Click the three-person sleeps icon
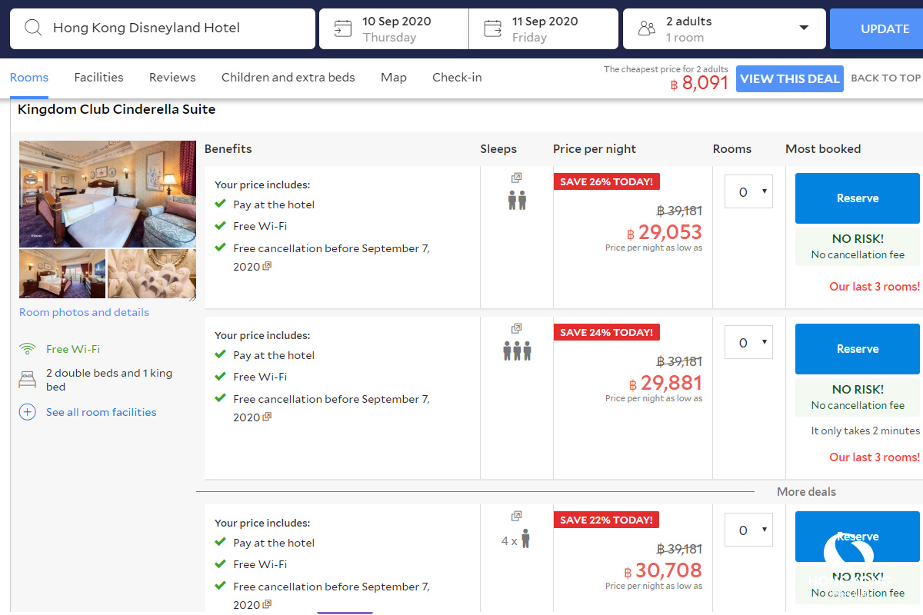 (x=517, y=351)
